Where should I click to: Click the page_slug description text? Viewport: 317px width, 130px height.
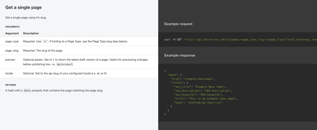43,51
